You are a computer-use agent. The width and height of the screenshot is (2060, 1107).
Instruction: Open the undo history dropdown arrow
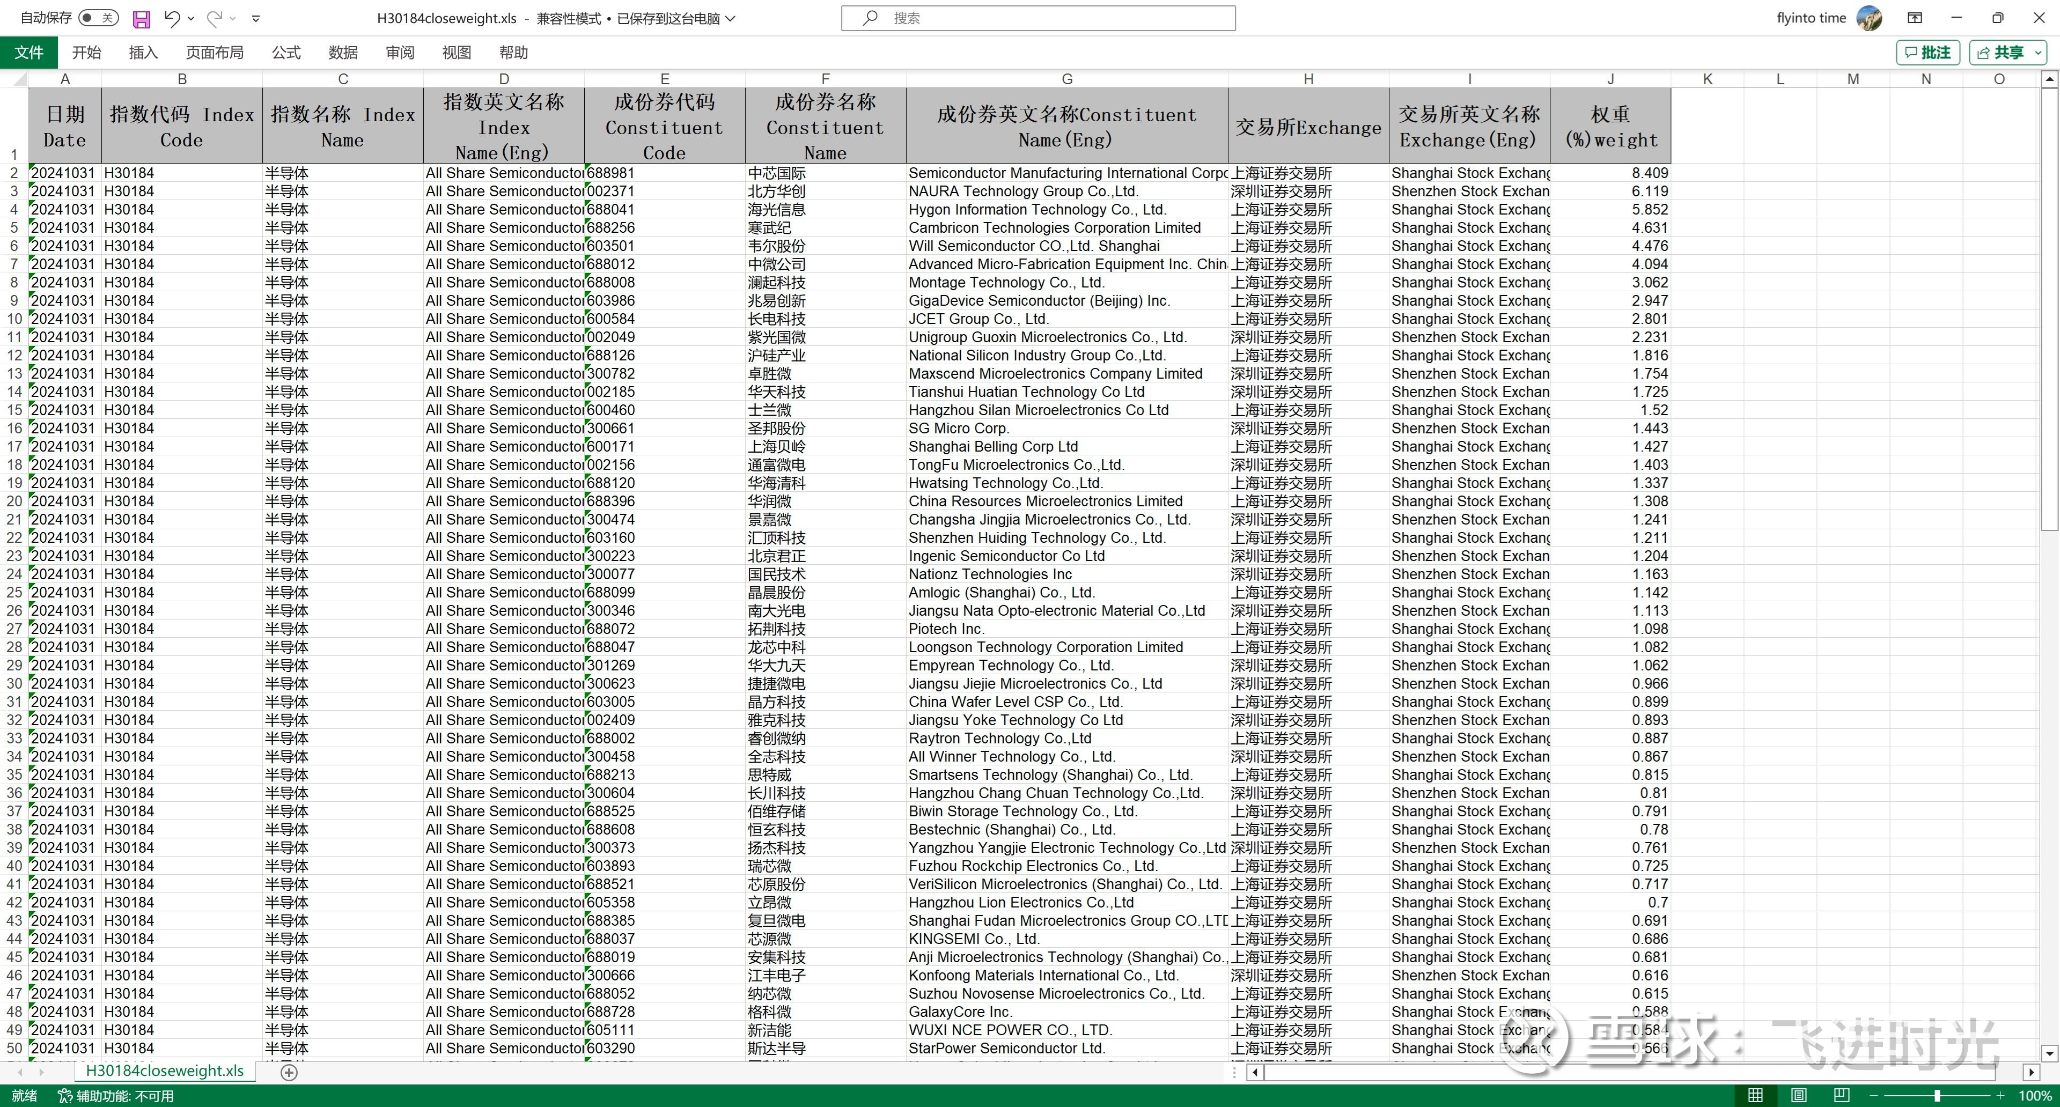tap(191, 18)
